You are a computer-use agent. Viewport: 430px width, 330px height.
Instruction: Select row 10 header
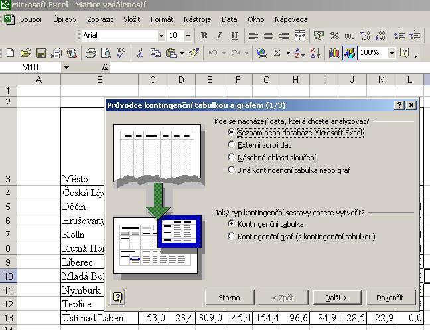click(8, 276)
